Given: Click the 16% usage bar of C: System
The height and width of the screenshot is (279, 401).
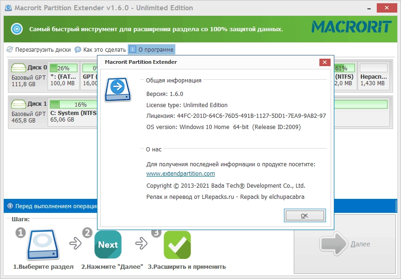Looking at the screenshot, I should coord(74,104).
